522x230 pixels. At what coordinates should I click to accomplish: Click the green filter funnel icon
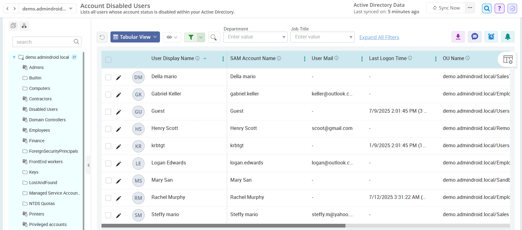click(x=191, y=37)
